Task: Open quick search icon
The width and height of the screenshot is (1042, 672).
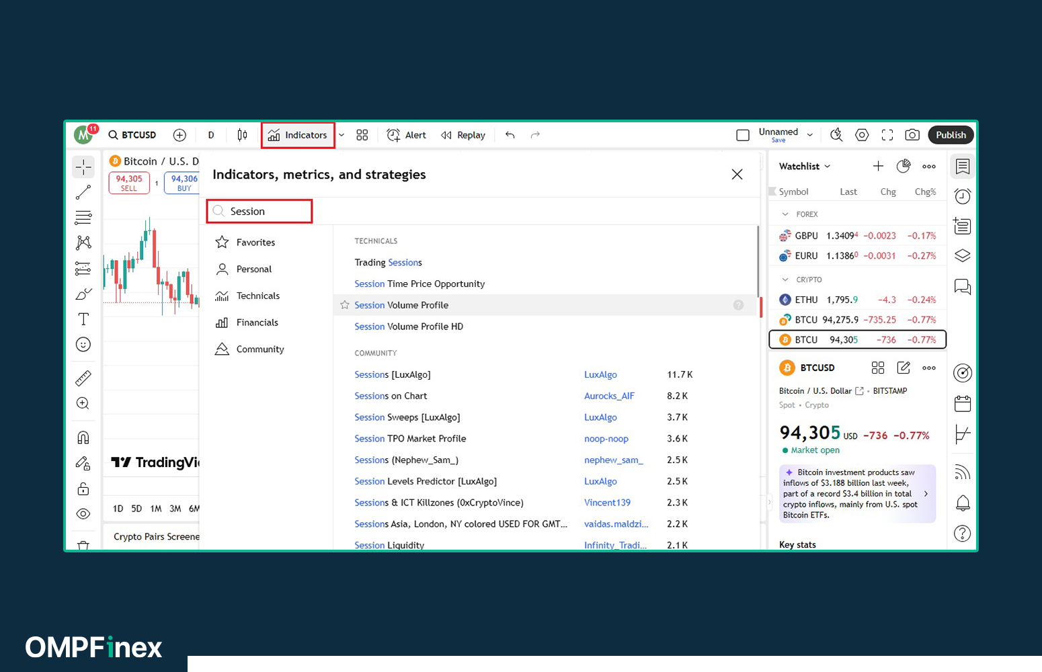Action: (836, 135)
